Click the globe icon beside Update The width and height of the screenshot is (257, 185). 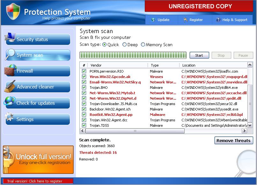pos(153,20)
